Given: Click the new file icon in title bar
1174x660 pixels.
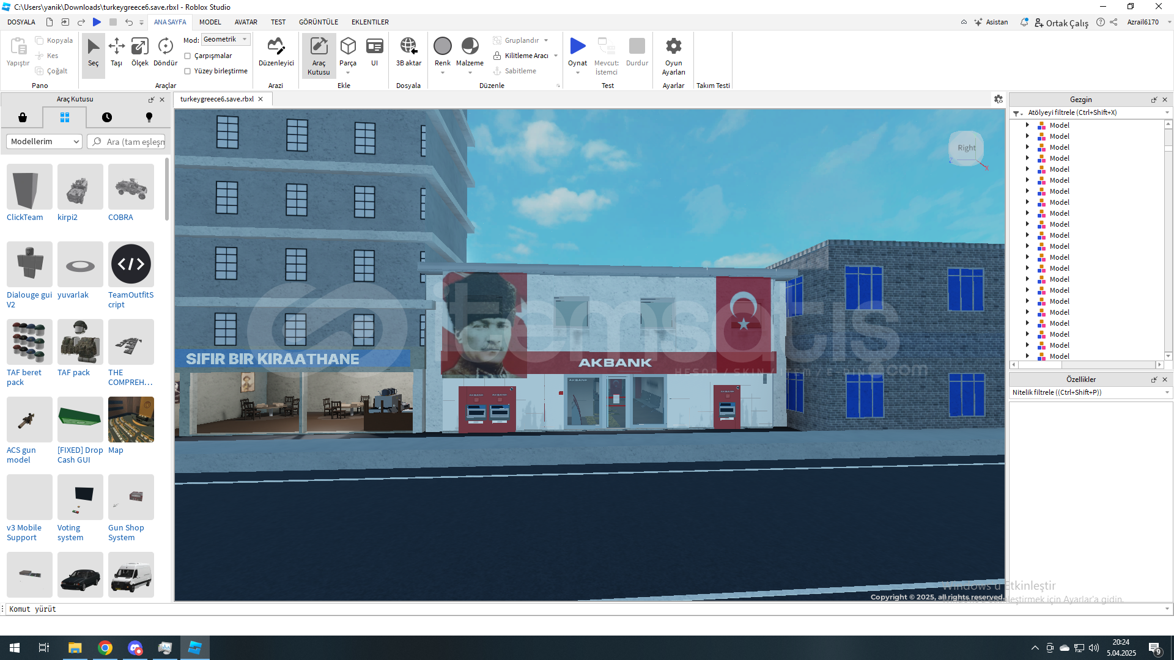Looking at the screenshot, I should (x=50, y=22).
